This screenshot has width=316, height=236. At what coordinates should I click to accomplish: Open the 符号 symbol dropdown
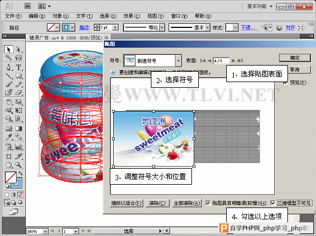[x=178, y=60]
